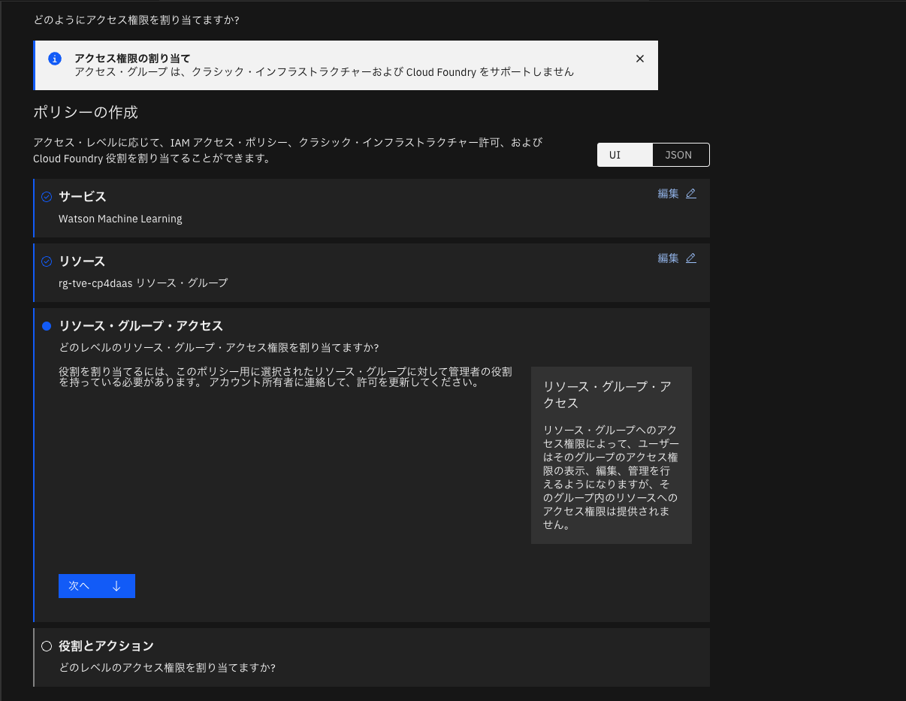906x701 pixels.
Task: Open 編集 for the Watson Machine Learning service
Action: coord(668,193)
